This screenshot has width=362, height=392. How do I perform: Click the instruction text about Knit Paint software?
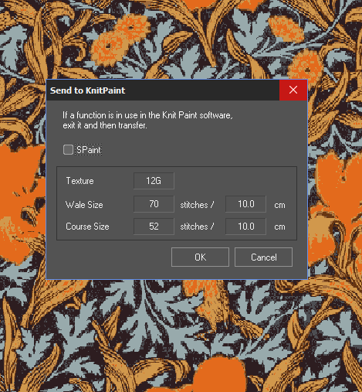(x=147, y=120)
